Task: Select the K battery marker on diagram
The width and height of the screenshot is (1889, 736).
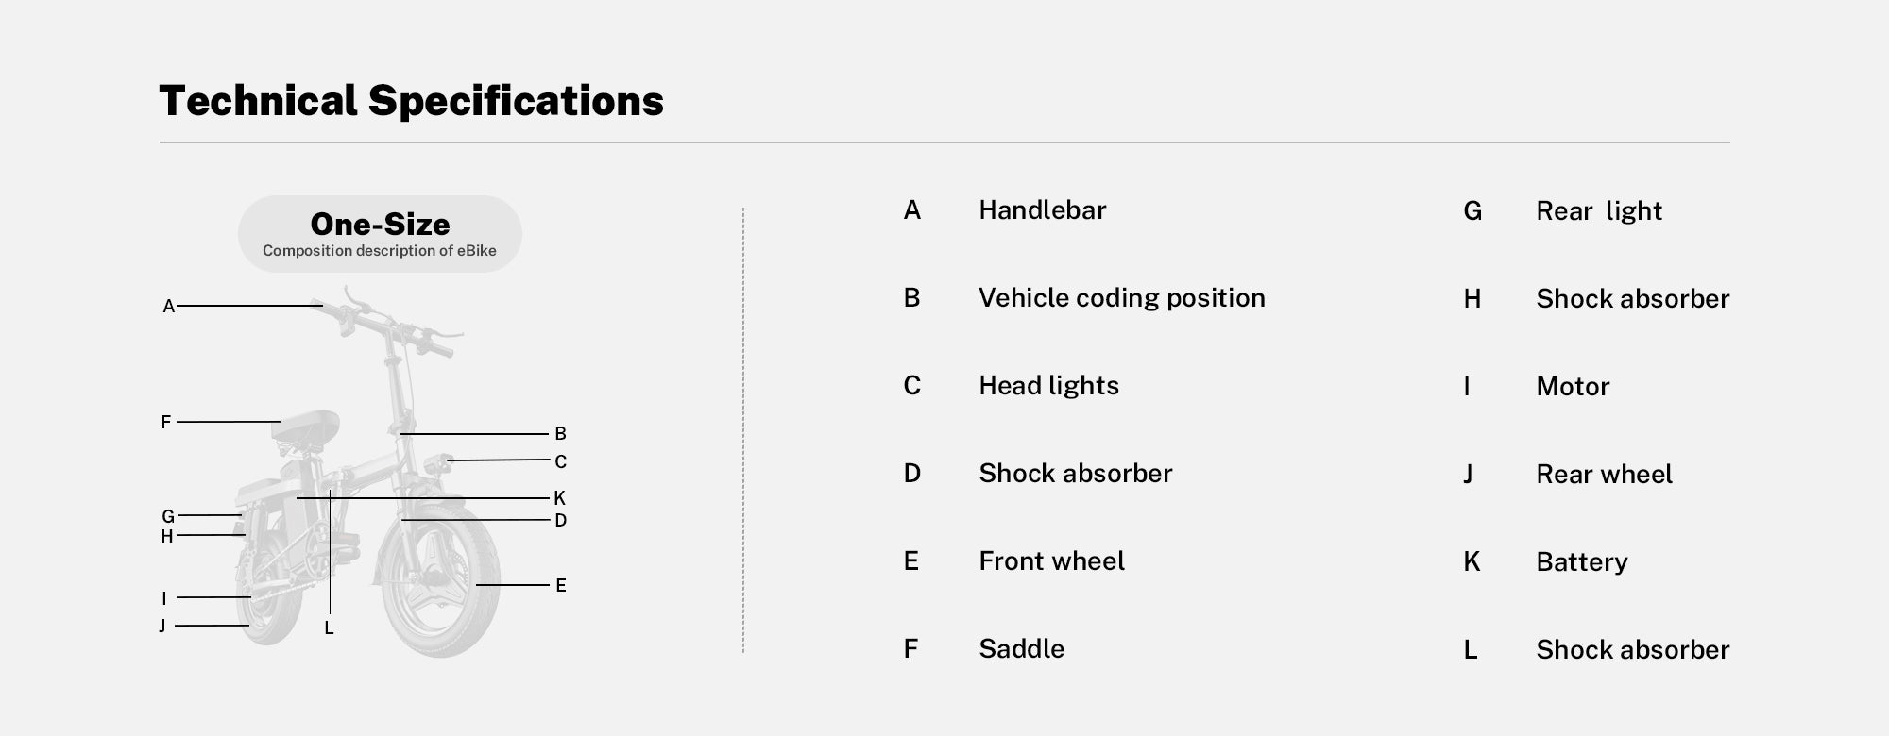Action: tap(559, 498)
